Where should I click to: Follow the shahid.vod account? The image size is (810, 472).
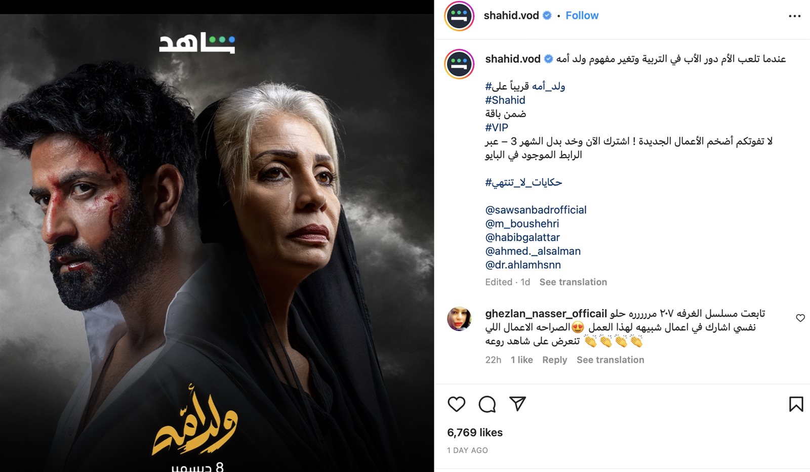(x=582, y=16)
